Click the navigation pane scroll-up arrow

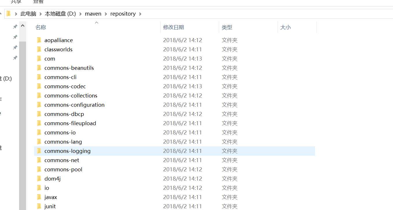[x=23, y=26]
